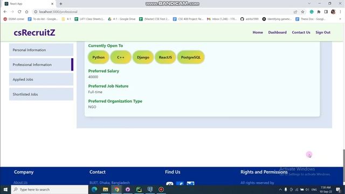Open GitHub Desktop from the taskbar

128,189
